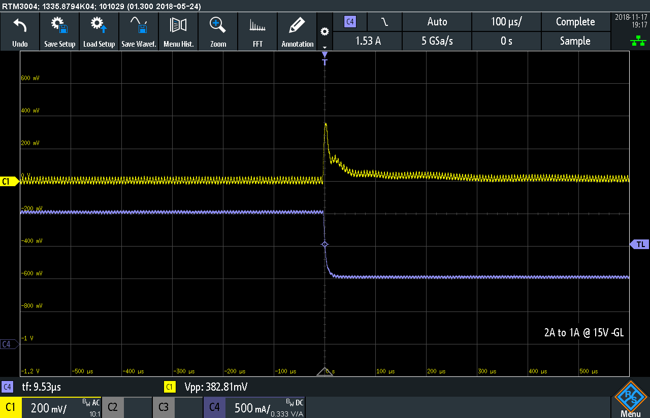The width and height of the screenshot is (650, 418).
Task: Open the Menu Hist. toolbar item
Action: click(178, 32)
